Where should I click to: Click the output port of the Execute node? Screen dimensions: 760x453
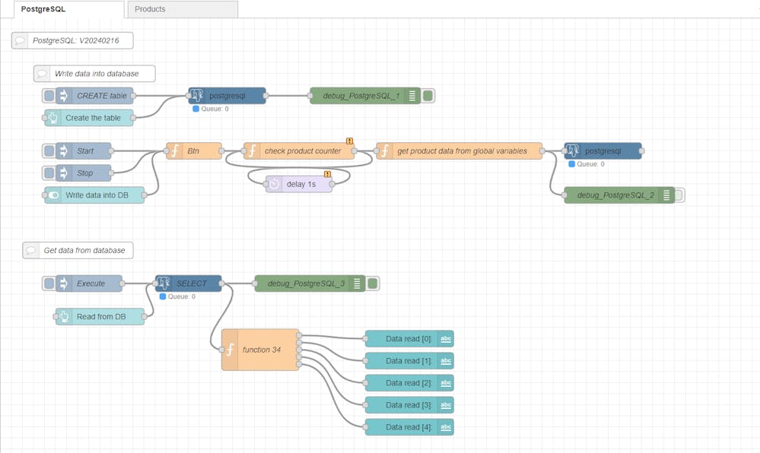(x=122, y=284)
